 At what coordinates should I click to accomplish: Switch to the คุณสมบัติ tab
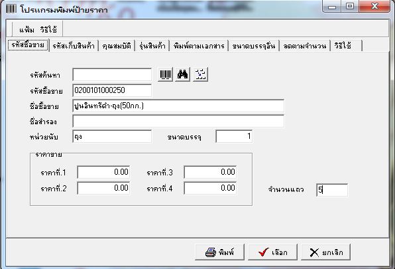tap(117, 46)
